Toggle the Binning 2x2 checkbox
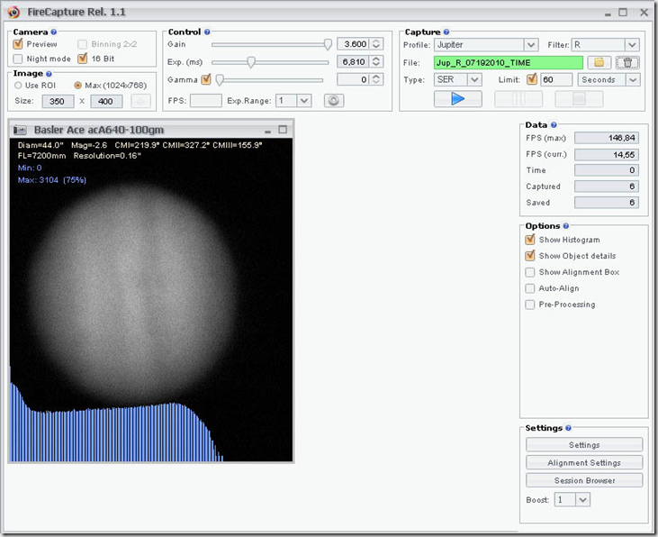Image resolution: width=658 pixels, height=537 pixels. (82, 44)
